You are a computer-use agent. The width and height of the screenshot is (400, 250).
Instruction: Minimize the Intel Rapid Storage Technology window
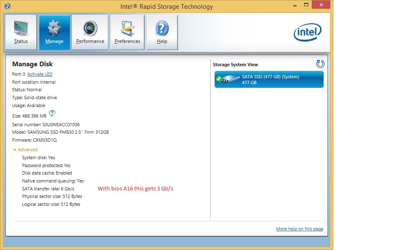point(295,5)
